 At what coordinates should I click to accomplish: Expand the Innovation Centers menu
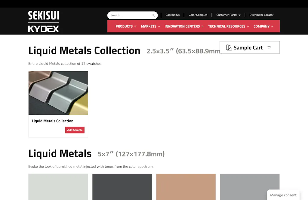coord(184,26)
